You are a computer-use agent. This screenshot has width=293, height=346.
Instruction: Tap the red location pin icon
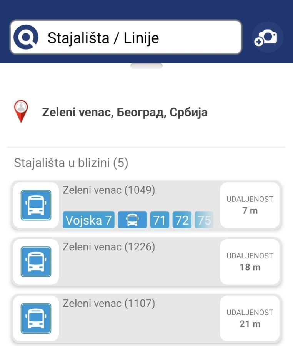click(x=21, y=111)
